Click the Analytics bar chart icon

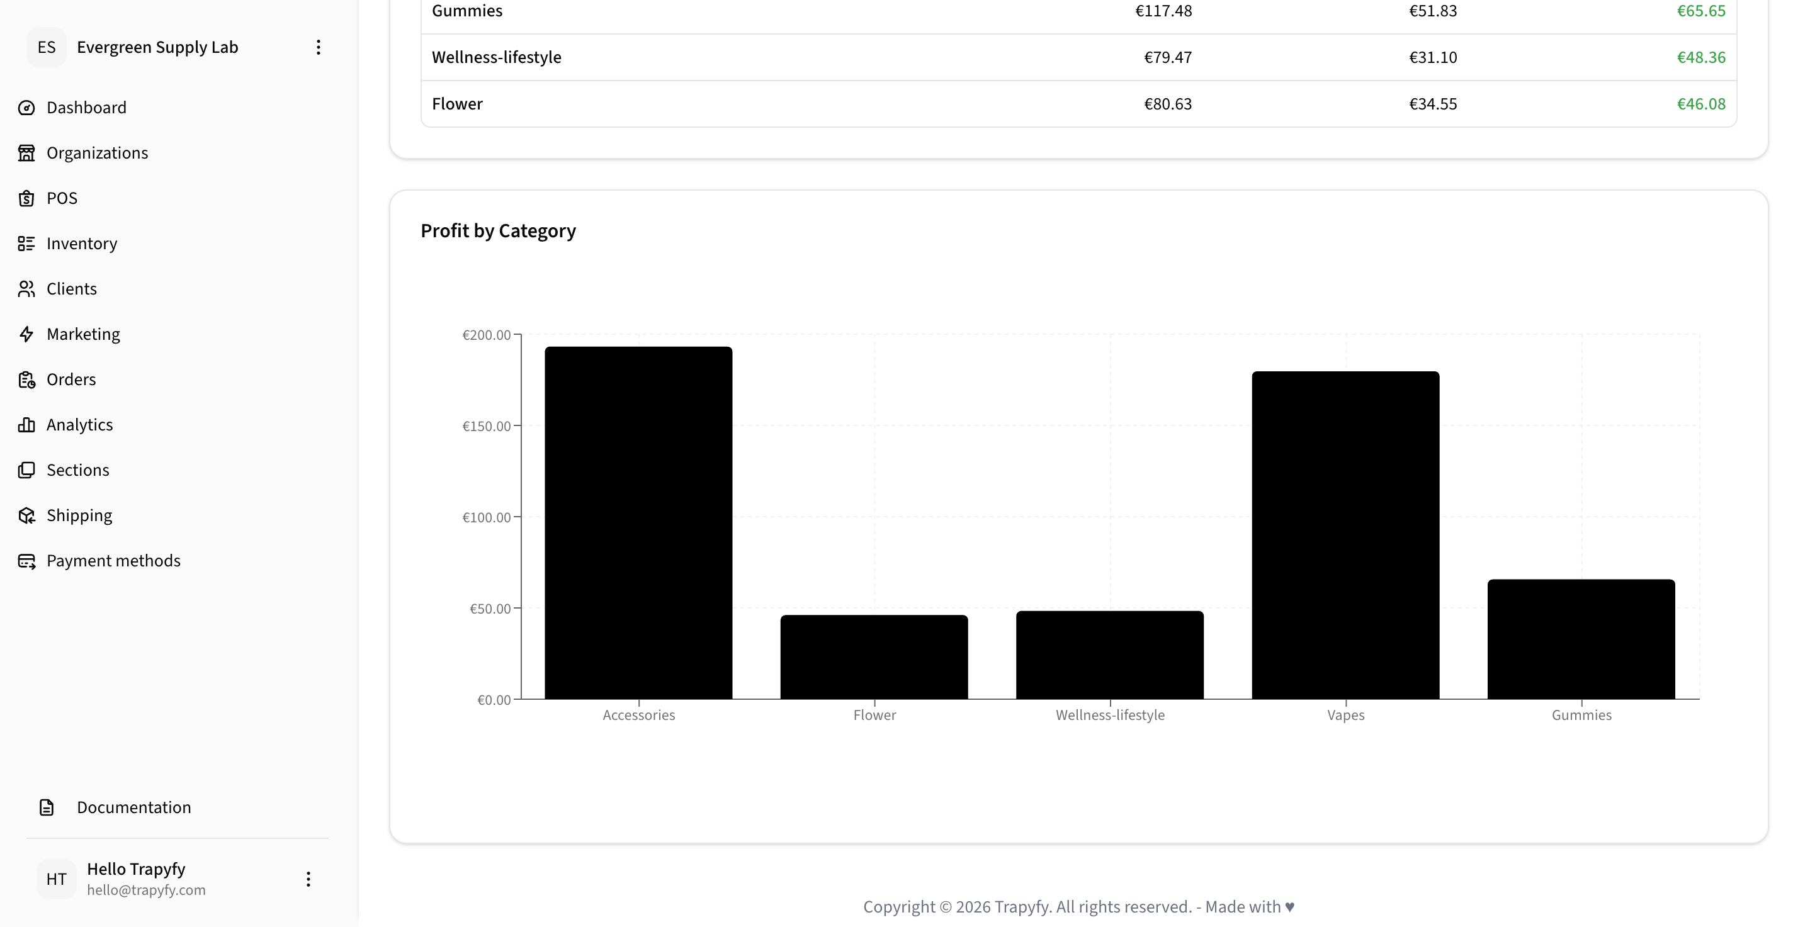point(26,425)
